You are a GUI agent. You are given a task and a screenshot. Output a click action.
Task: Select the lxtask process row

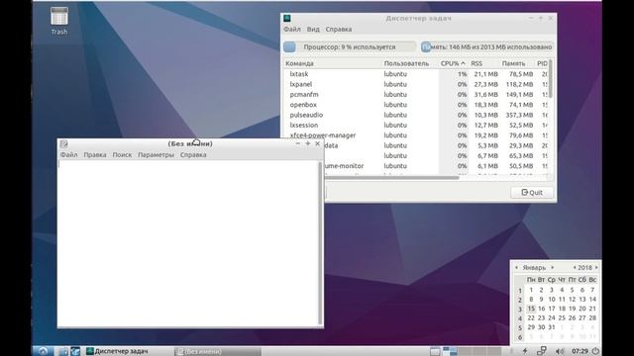[416, 74]
